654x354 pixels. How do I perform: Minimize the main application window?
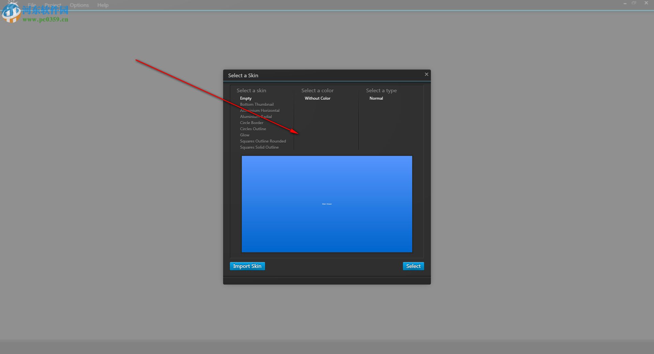pyautogui.click(x=625, y=3)
